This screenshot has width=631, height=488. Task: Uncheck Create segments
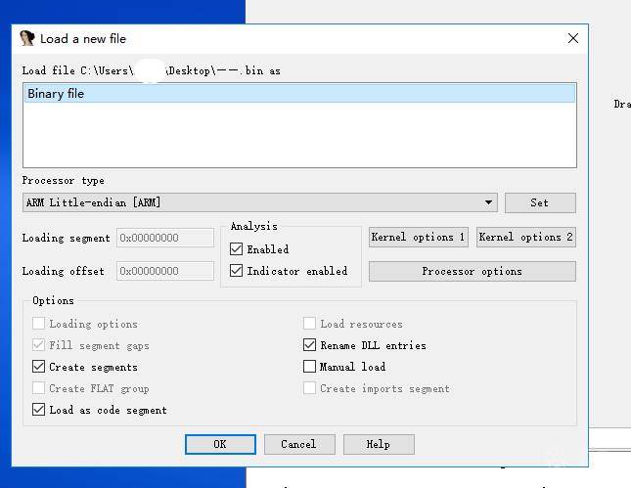38,366
